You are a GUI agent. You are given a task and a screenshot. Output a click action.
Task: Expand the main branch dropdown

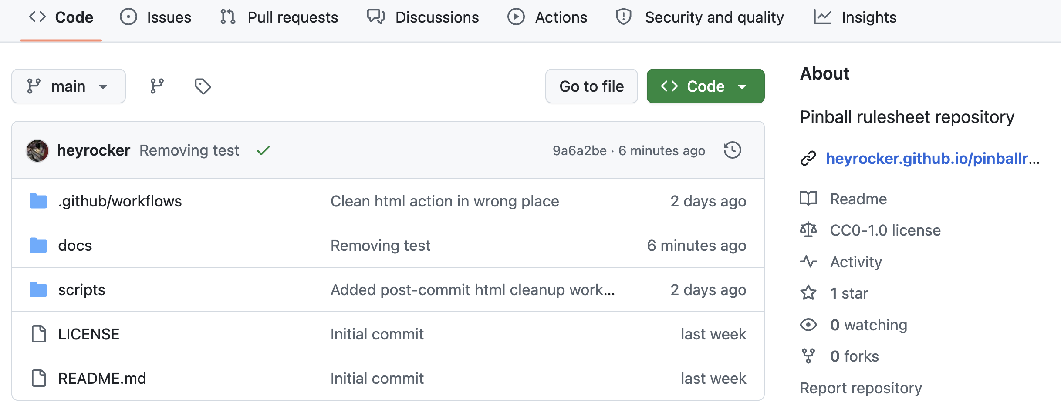pos(68,86)
